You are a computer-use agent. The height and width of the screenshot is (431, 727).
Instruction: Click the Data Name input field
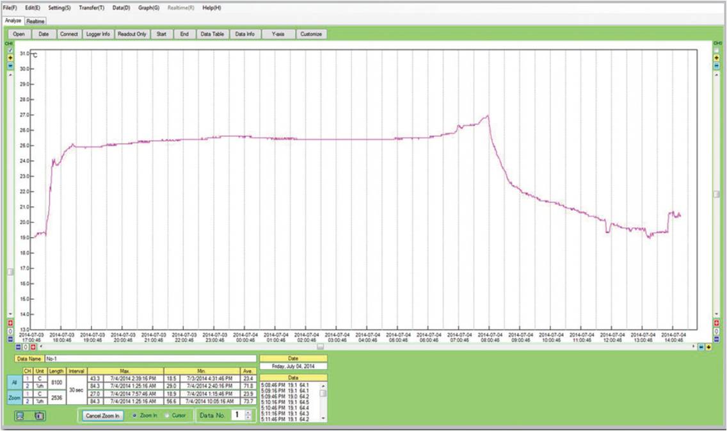click(150, 359)
